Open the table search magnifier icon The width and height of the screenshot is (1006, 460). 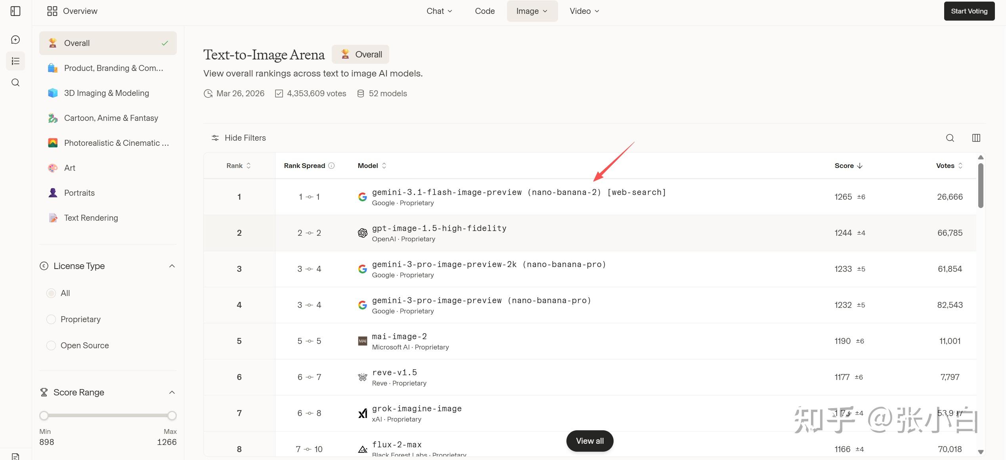pos(950,138)
